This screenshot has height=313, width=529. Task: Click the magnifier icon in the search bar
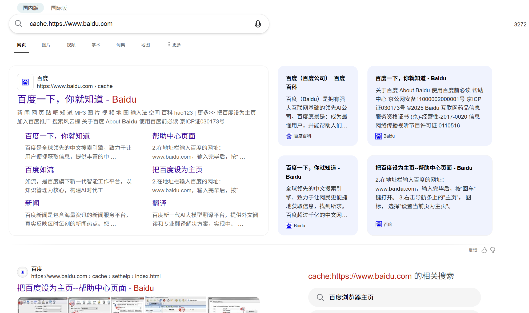coord(18,23)
